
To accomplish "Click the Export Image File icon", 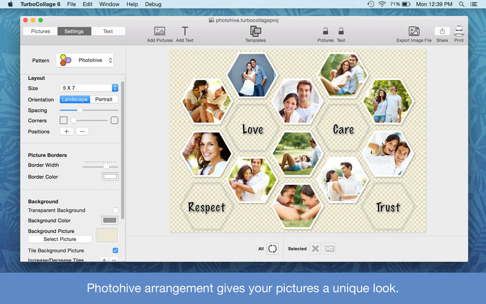I will click(x=414, y=31).
